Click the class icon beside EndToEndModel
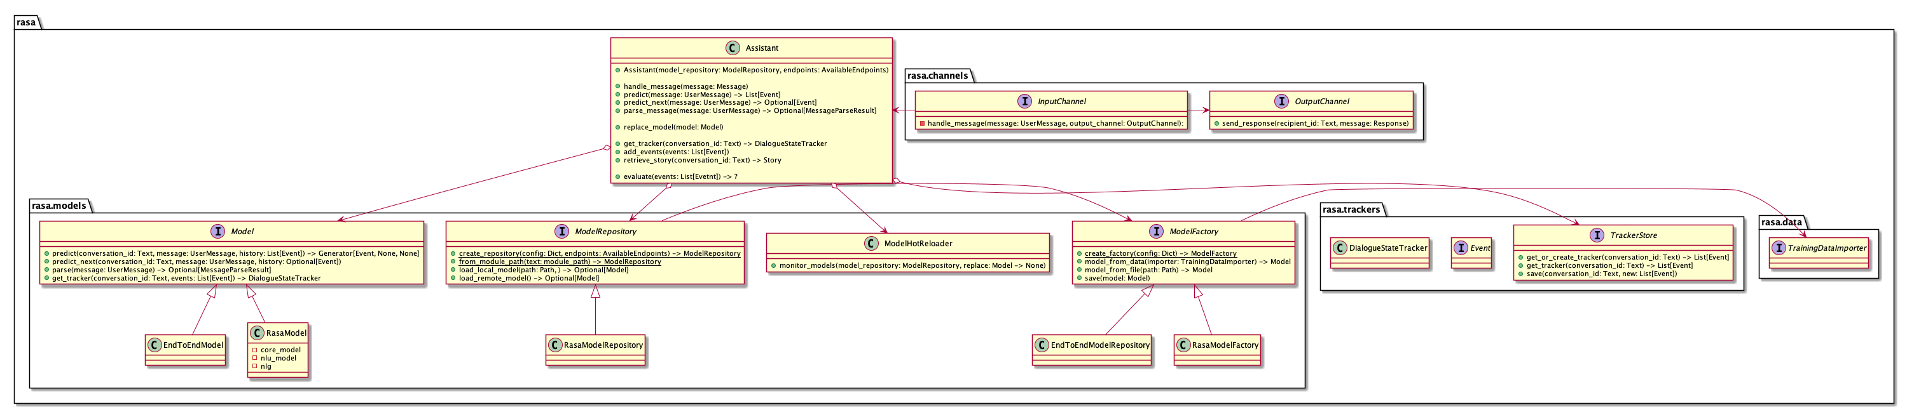 154,345
